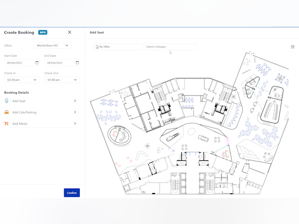The image size is (299, 224).
Task: Click the Add Meals cutlery icon
Action: [x=6, y=123]
